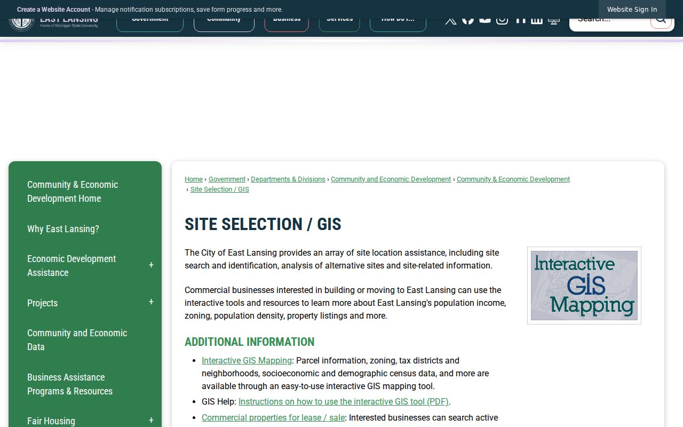Click Community & Economic Development breadcrumb
Viewport: 683px width, 427px height.
(x=513, y=179)
